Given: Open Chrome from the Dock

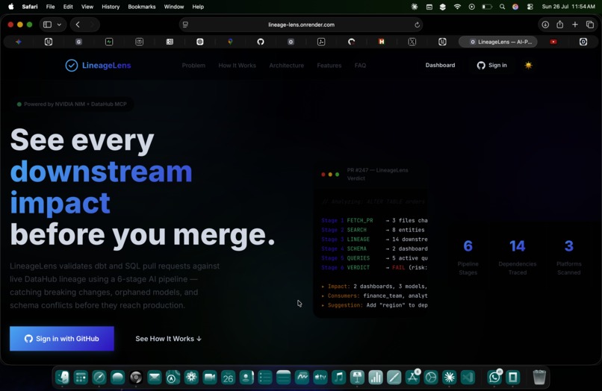Looking at the screenshot, I should 136,378.
